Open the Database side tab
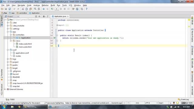The image size is (194, 109). [x=192, y=51]
